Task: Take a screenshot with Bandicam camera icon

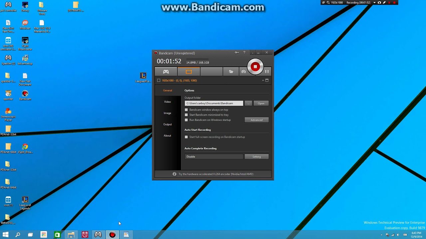Action: (244, 71)
